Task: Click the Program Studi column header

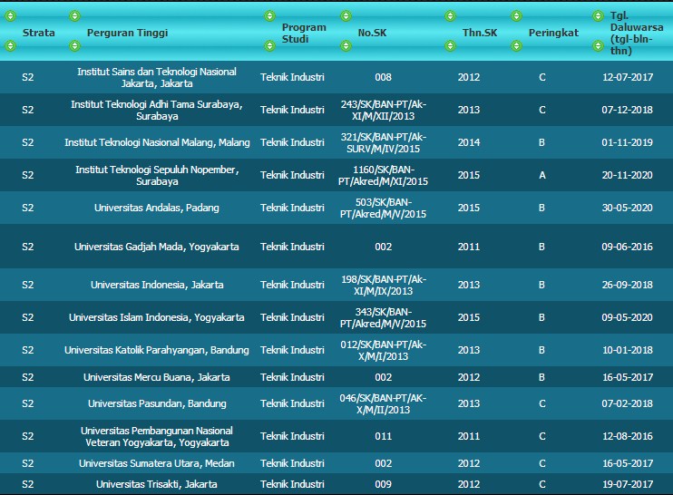Action: click(304, 33)
